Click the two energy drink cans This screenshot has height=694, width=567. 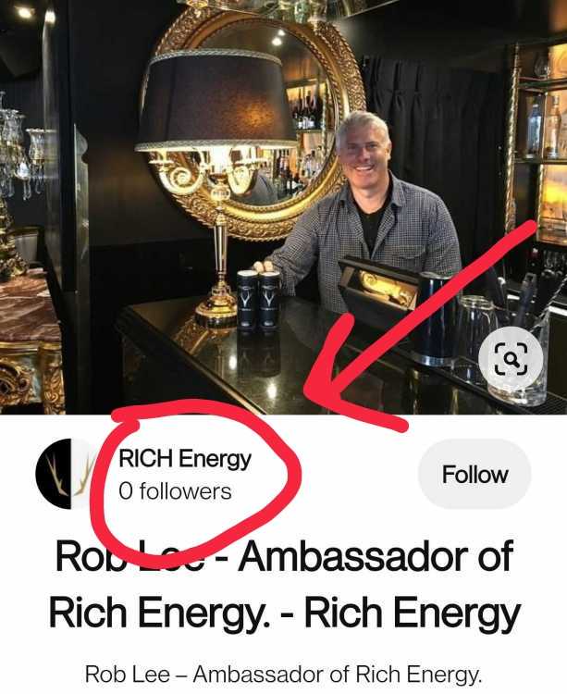pos(259,299)
